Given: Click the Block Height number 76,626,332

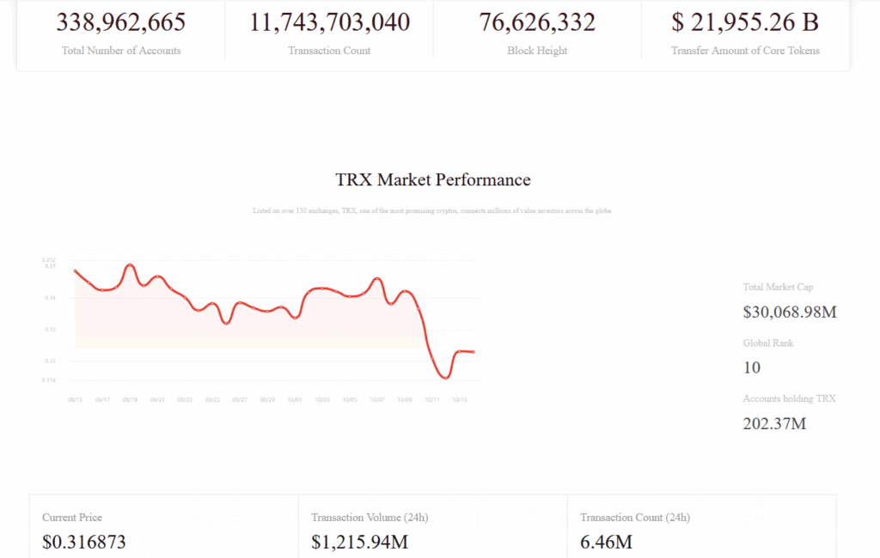Looking at the screenshot, I should 537,22.
